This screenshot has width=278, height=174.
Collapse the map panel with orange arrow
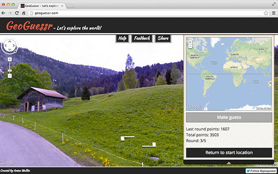point(229,163)
